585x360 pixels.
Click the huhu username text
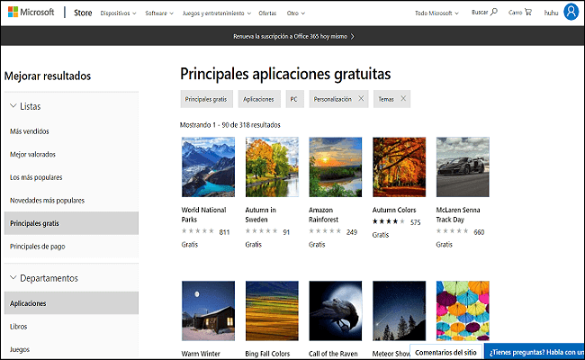click(x=551, y=13)
